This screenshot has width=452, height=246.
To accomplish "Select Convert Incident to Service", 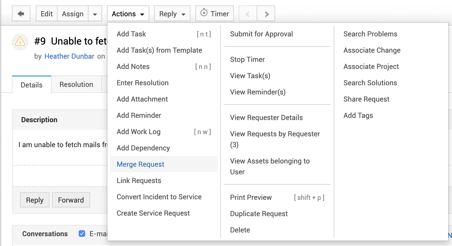I will 159,197.
